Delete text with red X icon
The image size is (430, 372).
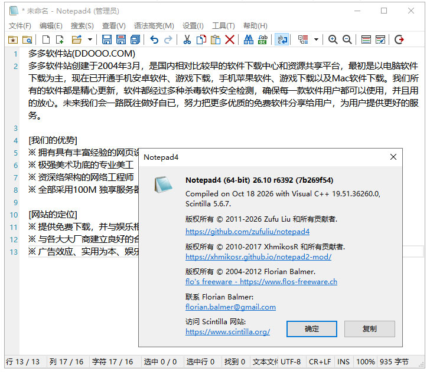230,39
